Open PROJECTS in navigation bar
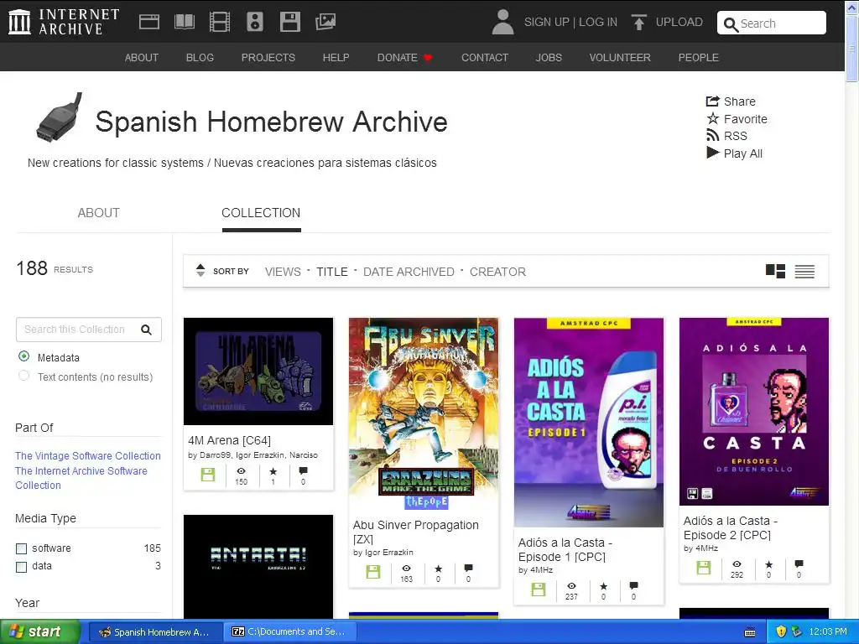The width and height of the screenshot is (859, 644). 268,58
